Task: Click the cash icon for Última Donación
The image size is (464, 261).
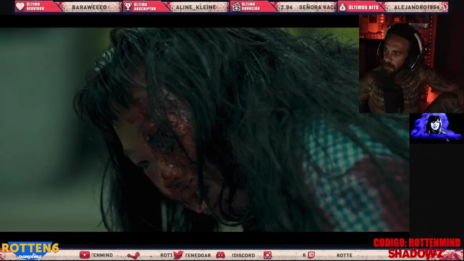Action: (236, 7)
